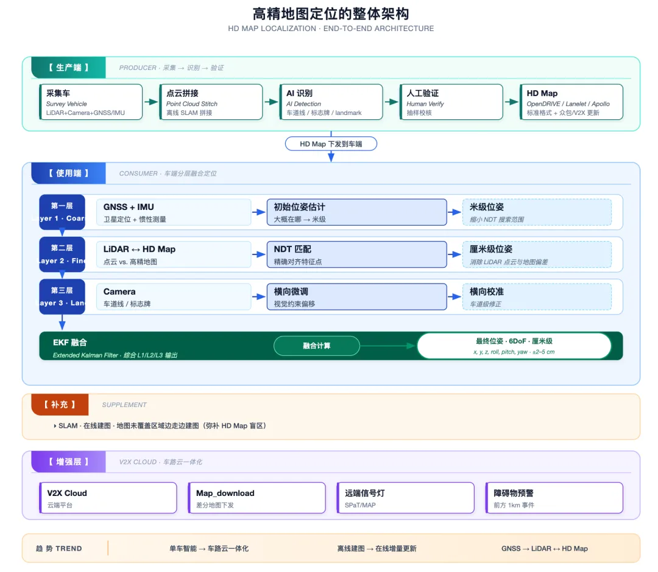Click the 【补充】 section label

[x=60, y=405]
